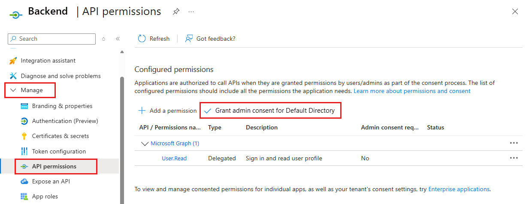Viewport: 532px width, 204px height.
Task: Click the Integration assistant rocket icon
Action: 13,60
